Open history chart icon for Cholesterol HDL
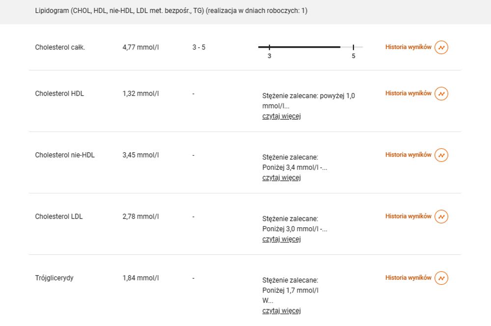 point(441,94)
